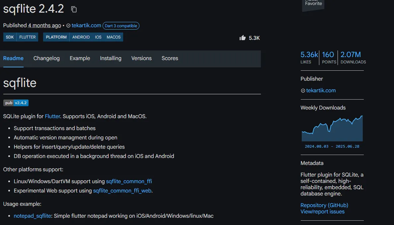394x225 pixels.
Task: Copy the sqflite 2.4.2 package name icon
Action: click(74, 9)
